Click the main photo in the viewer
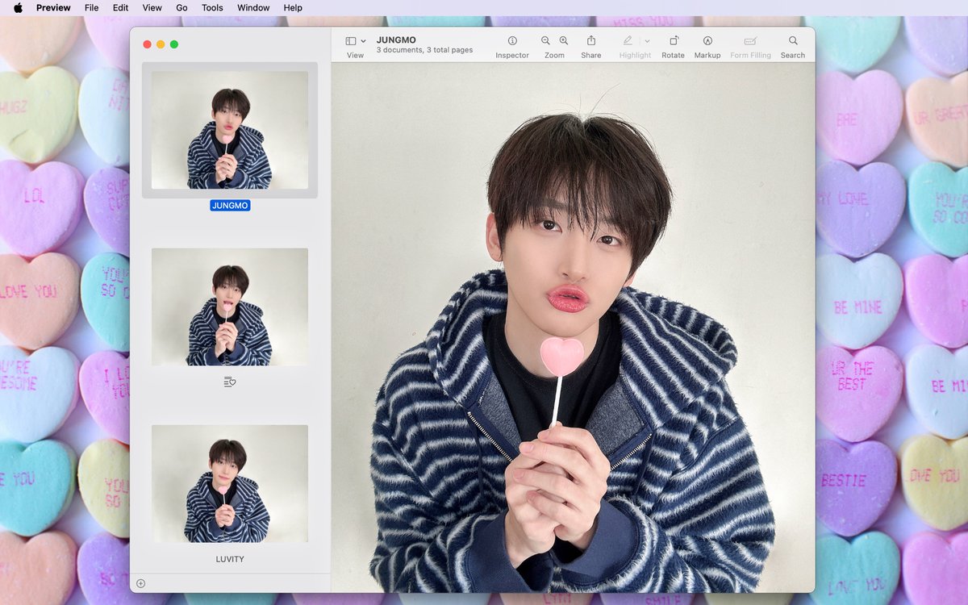This screenshot has width=968, height=605. click(x=573, y=328)
